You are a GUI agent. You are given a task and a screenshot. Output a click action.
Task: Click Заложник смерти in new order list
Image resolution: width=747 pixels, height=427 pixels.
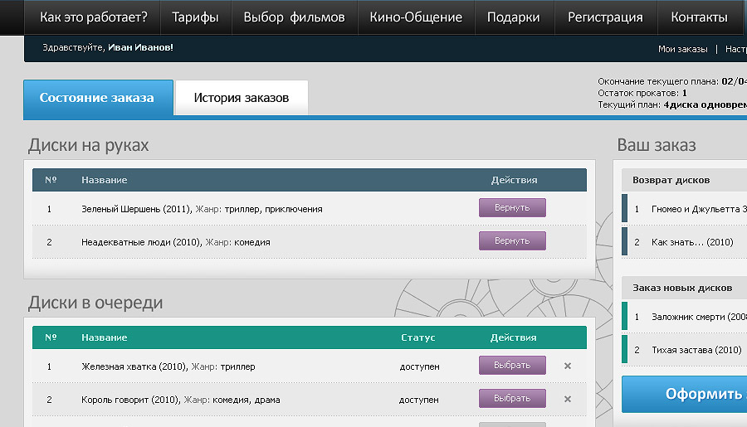[699, 317]
